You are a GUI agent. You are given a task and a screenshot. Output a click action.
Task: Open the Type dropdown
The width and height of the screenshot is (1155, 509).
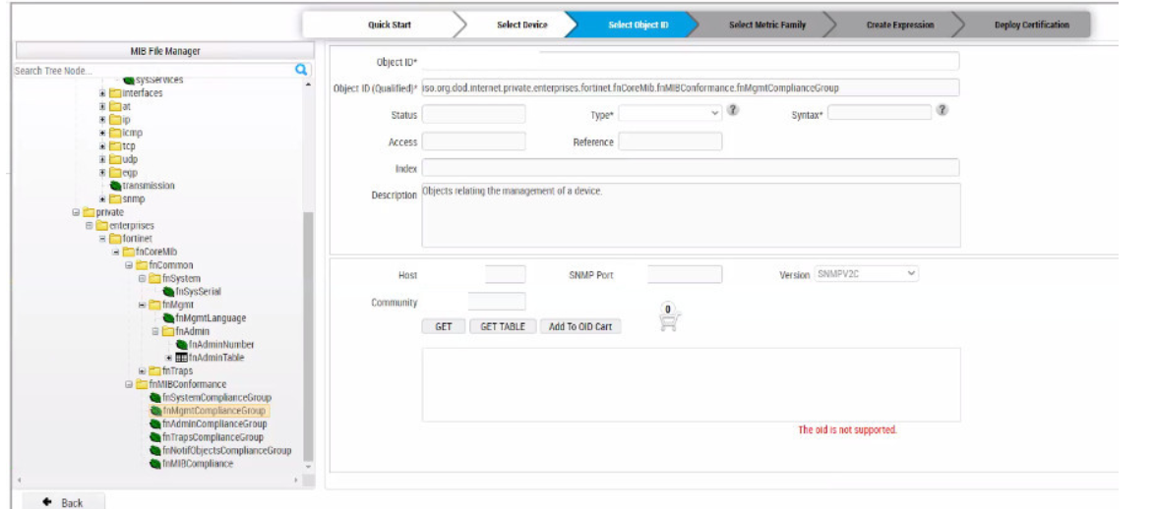(670, 114)
